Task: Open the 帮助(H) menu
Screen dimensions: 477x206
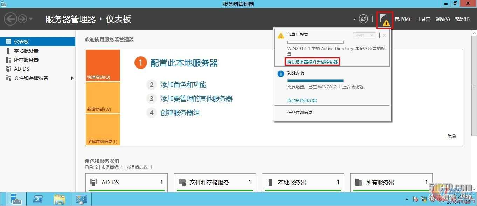Action: click(462, 19)
